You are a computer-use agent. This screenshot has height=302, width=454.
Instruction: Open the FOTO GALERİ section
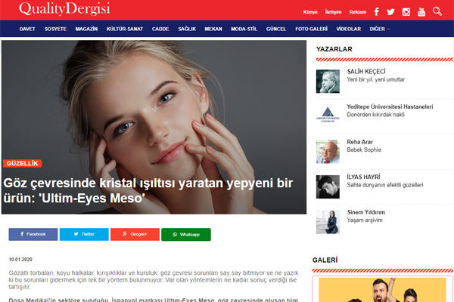[311, 29]
